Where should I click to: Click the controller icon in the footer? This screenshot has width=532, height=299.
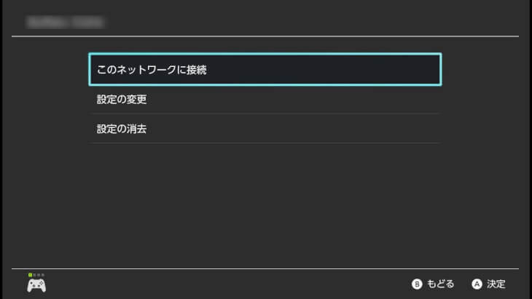pyautogui.click(x=36, y=285)
